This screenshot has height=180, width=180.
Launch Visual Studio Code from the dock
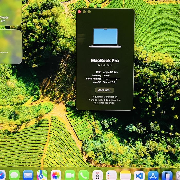[x=139, y=175]
